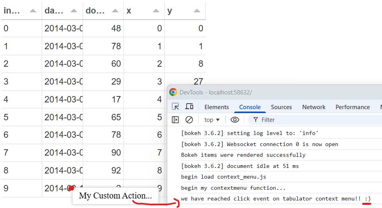Screen dimensions: 382x208
Task: Sort by the index column arrow
Action: click(x=33, y=11)
